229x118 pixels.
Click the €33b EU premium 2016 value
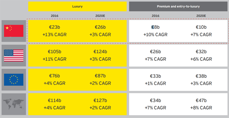coord(155,76)
